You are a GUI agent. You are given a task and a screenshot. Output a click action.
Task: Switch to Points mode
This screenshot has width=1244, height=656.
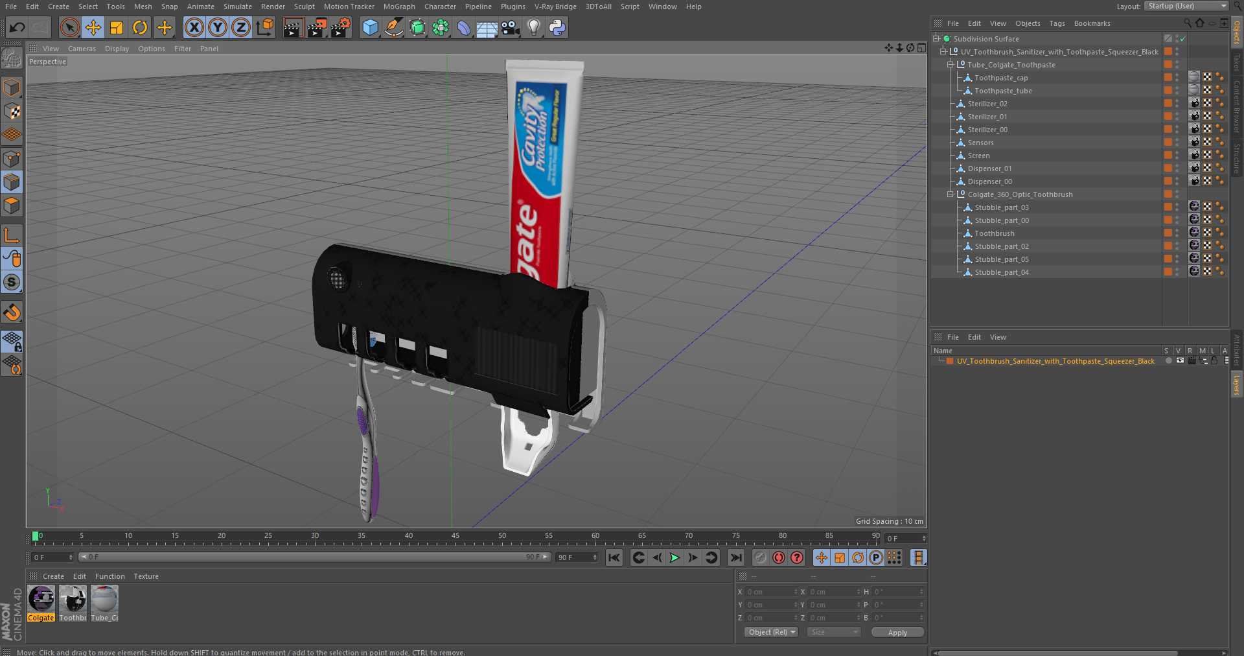tap(12, 159)
